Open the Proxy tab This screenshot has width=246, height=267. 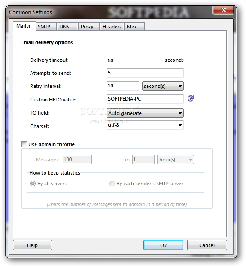pos(89,27)
